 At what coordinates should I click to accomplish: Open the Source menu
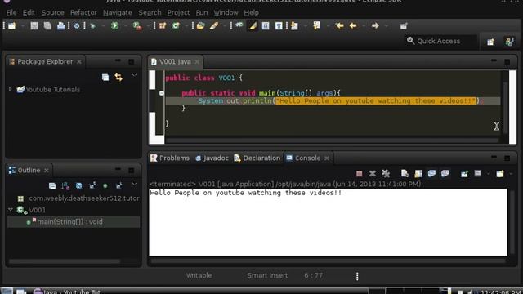pyautogui.click(x=52, y=13)
